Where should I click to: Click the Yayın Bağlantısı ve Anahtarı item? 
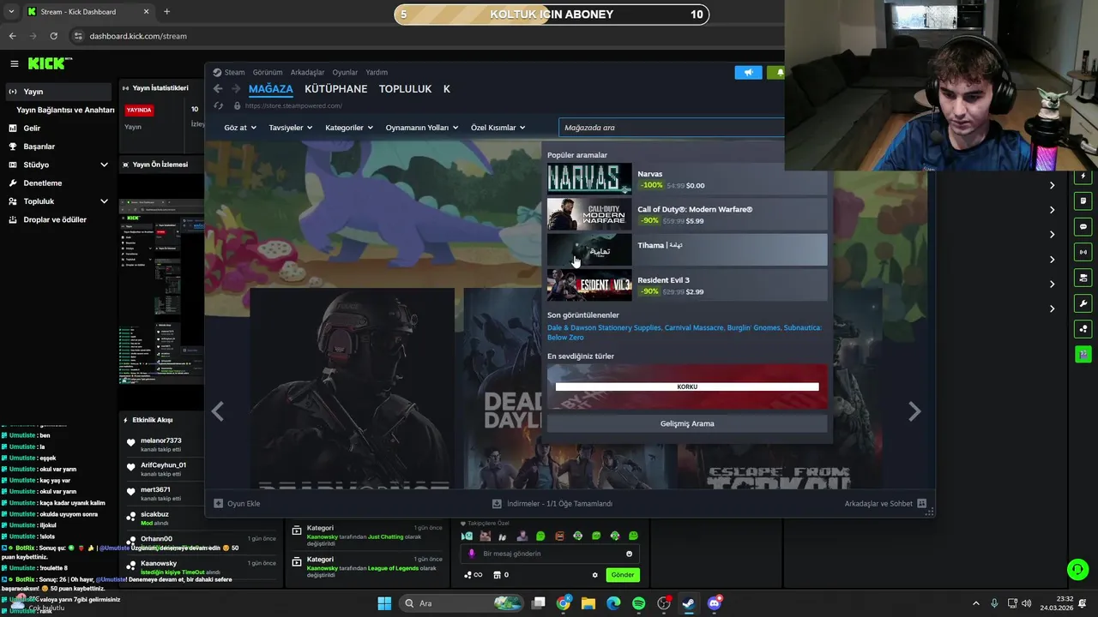tap(65, 110)
